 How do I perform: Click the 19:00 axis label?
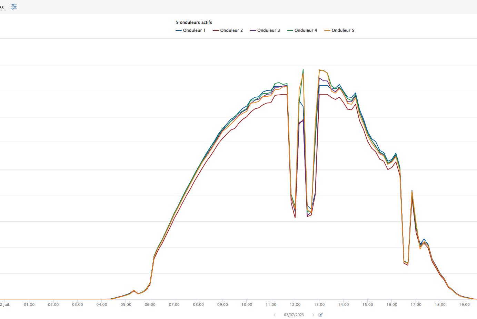(x=464, y=304)
